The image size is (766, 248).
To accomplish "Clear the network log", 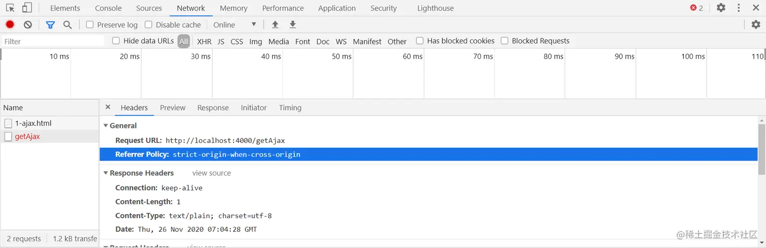I will pos(28,24).
